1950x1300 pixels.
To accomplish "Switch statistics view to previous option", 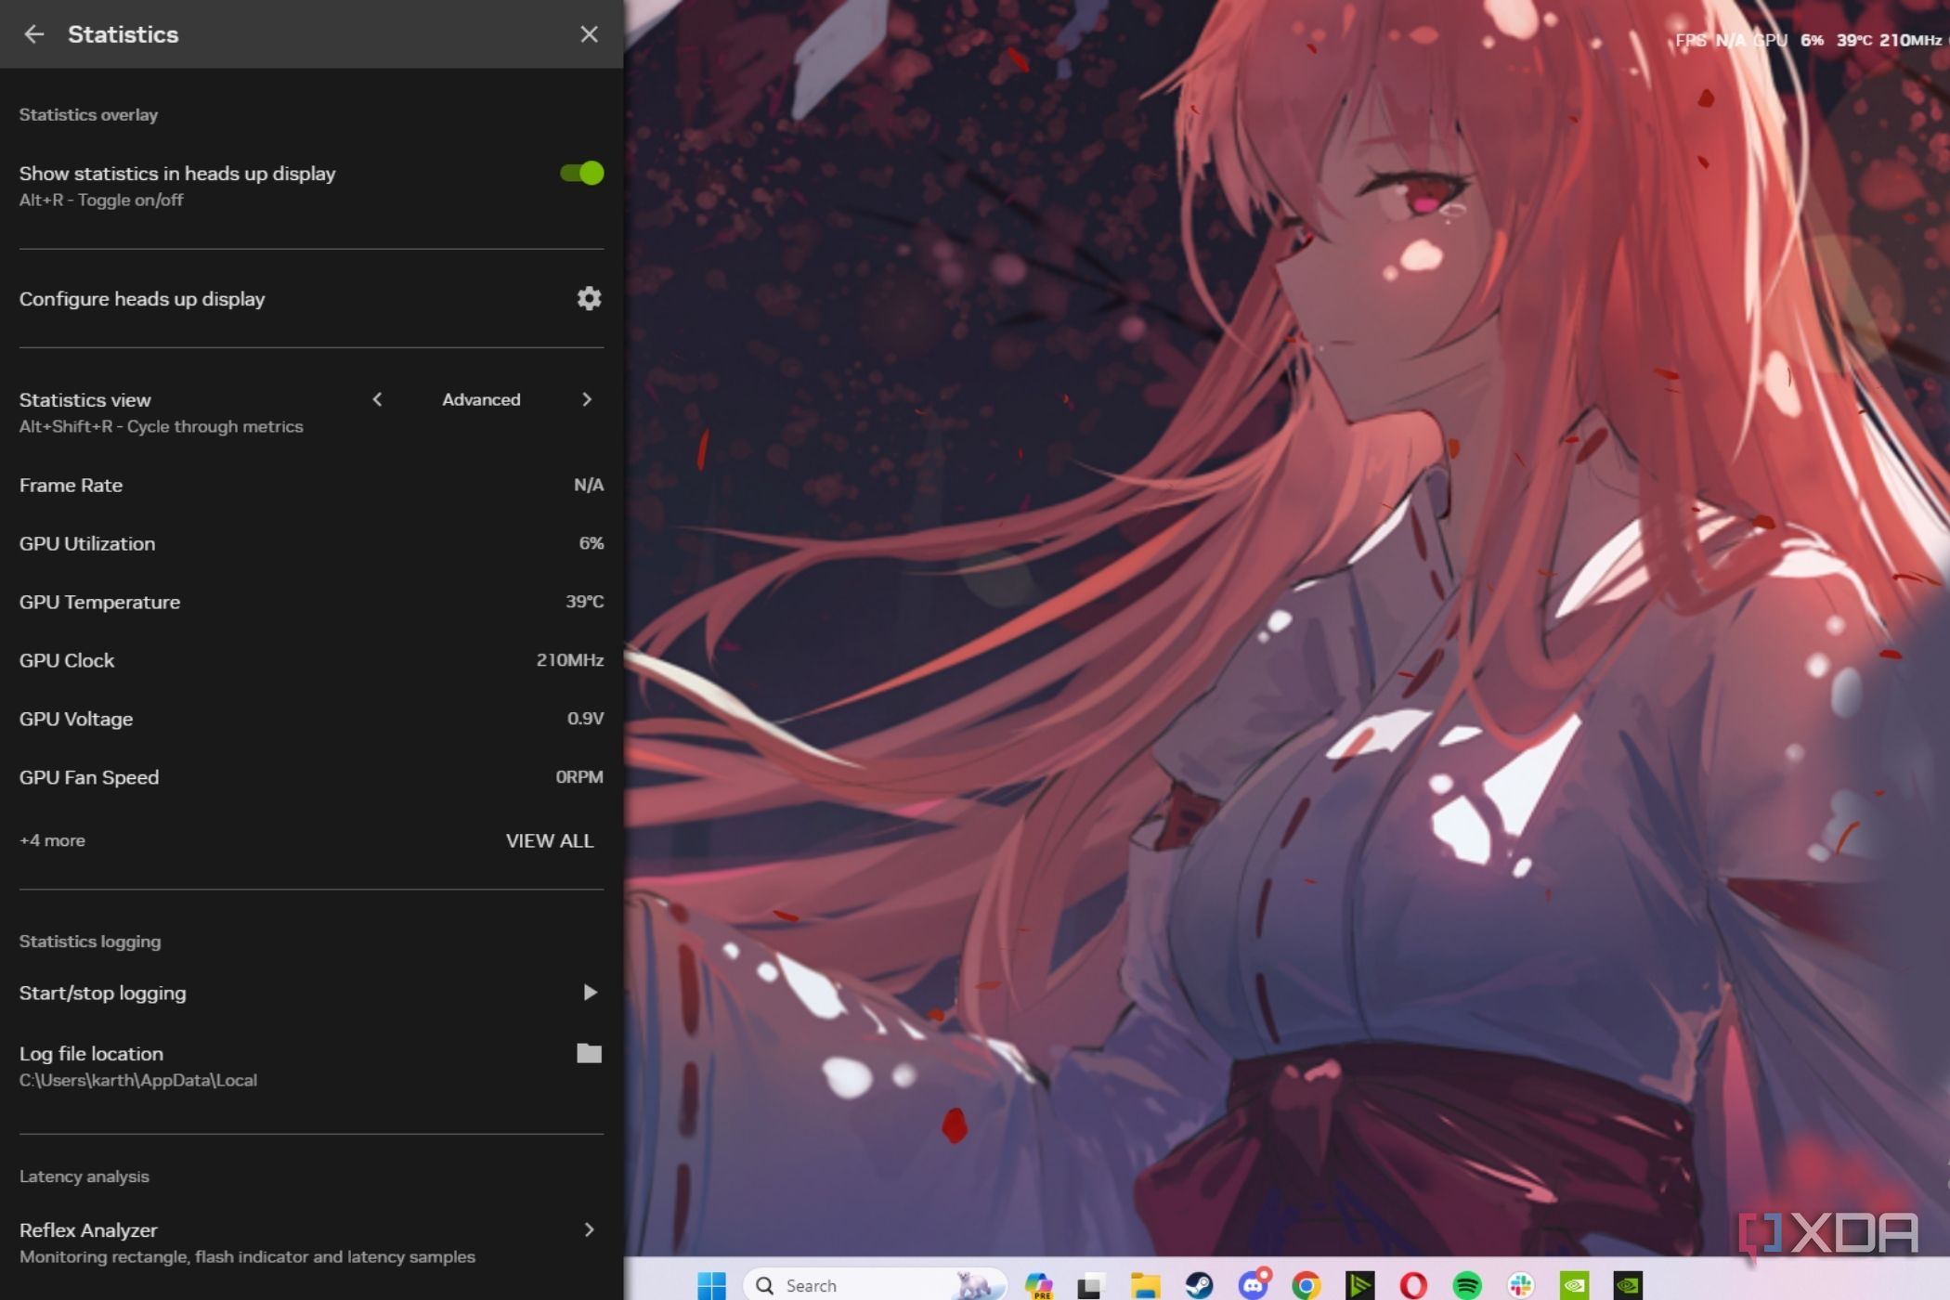I will [x=377, y=399].
